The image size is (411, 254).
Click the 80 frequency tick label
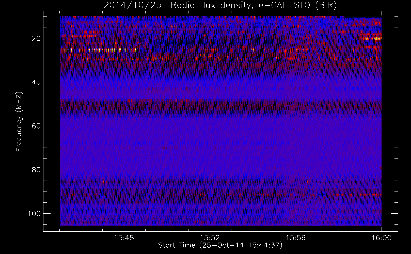(x=36, y=170)
